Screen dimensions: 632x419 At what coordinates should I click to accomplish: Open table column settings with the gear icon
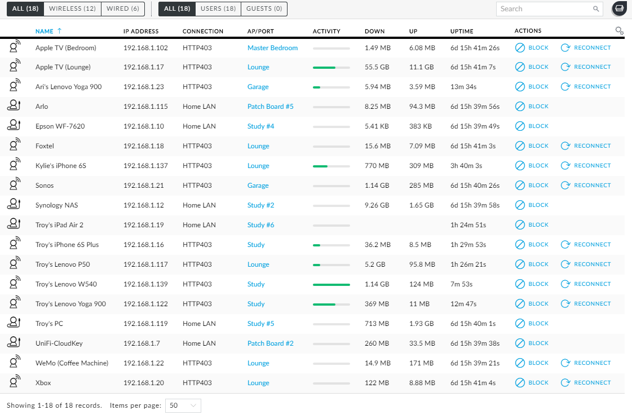(619, 31)
